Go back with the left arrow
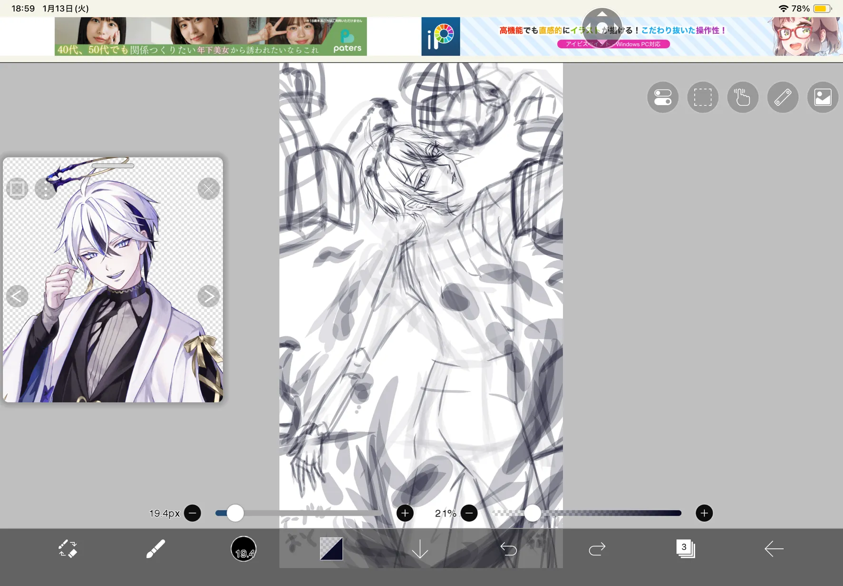Viewport: 843px width, 586px height. pos(774,549)
